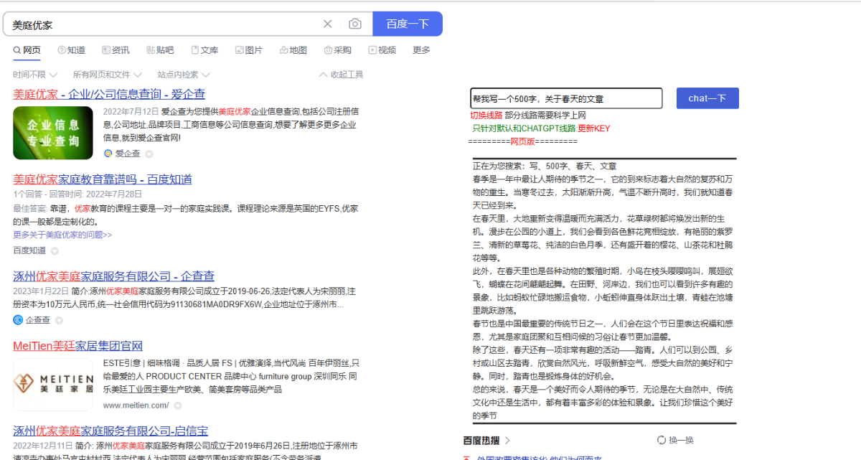The width and height of the screenshot is (861, 460).
Task: Open the 百度热搜 heading
Action: point(481,440)
